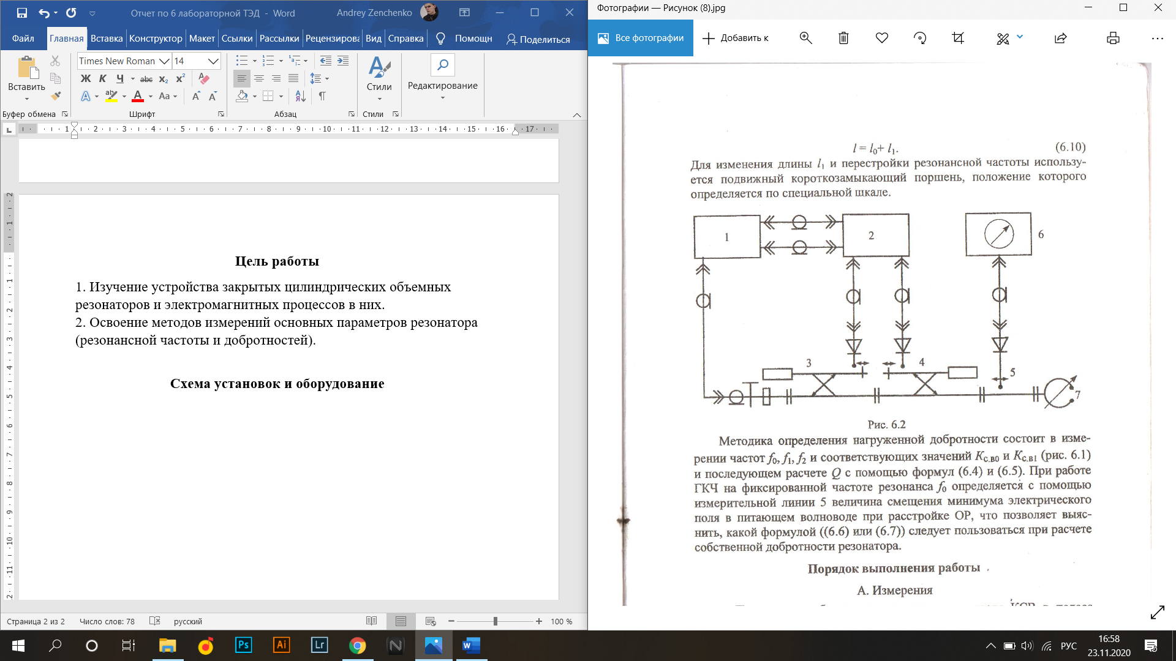Add photo to favorites
Viewport: 1176px width, 661px height.
pyautogui.click(x=882, y=38)
